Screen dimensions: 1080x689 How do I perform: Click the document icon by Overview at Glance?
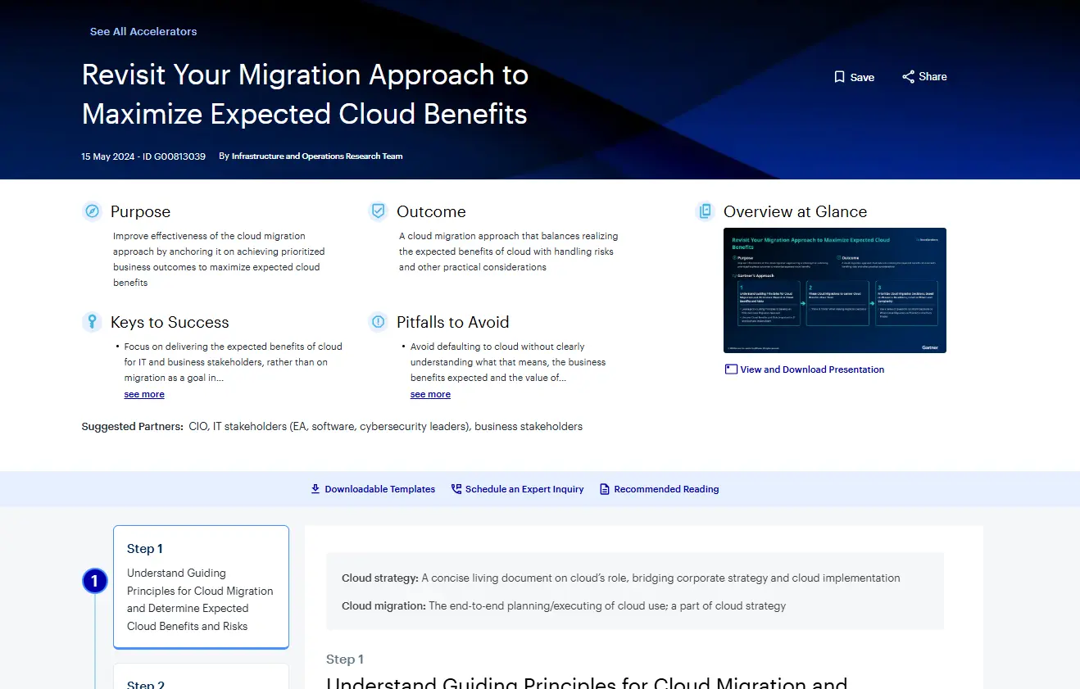pyautogui.click(x=705, y=211)
